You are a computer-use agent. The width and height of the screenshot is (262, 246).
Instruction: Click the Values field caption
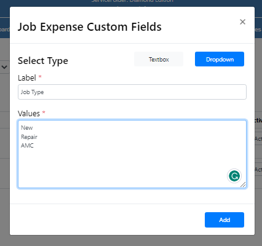click(29, 114)
